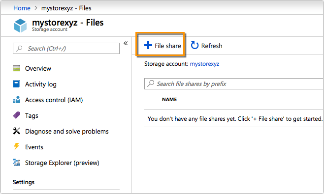The width and height of the screenshot is (324, 194).
Task: Open the mystorexyz storage account link
Action: pos(204,64)
